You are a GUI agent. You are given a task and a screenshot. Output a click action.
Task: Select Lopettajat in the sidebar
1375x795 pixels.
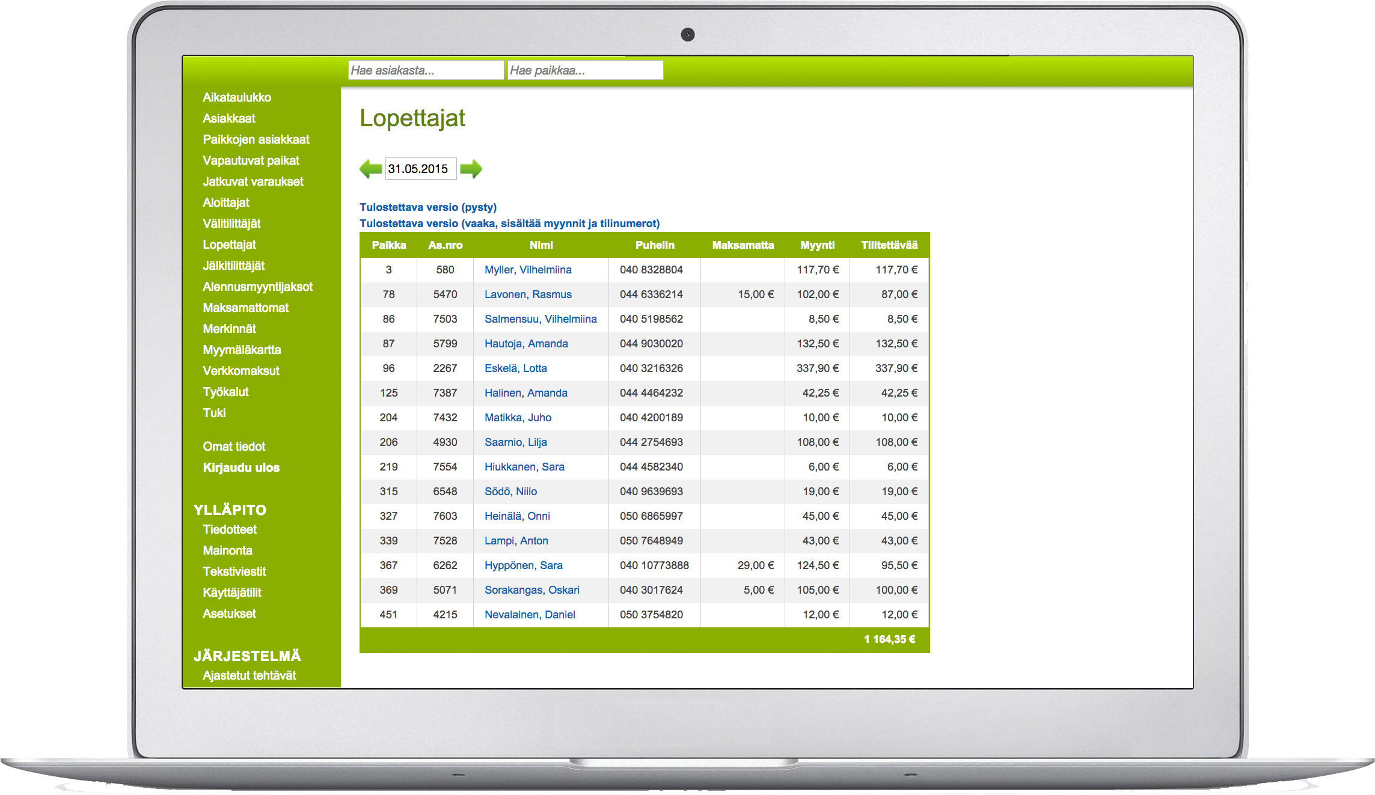[229, 245]
